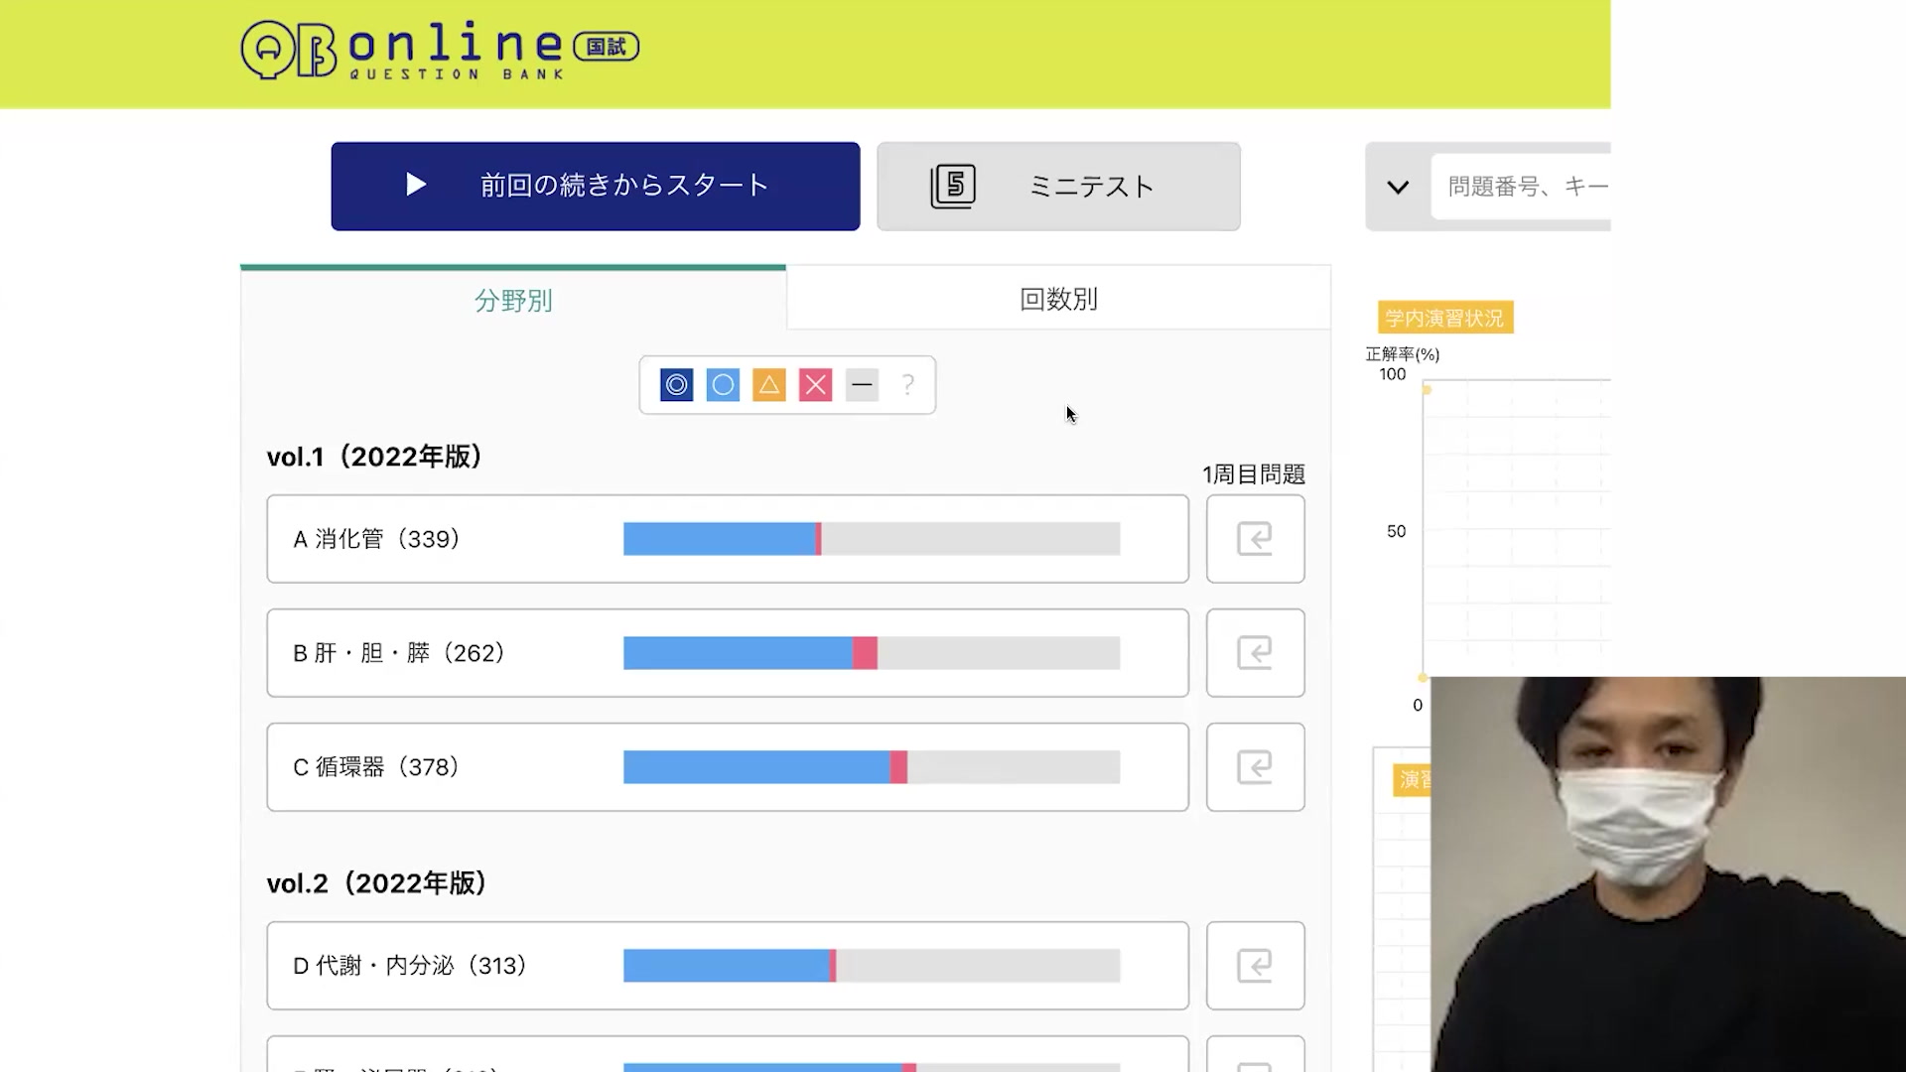Image resolution: width=1906 pixels, height=1072 pixels.
Task: Toggle the double-circle result filter
Action: pyautogui.click(x=676, y=385)
